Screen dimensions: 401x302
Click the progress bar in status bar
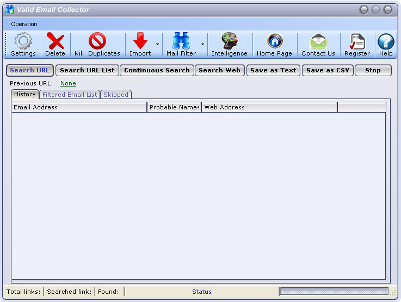click(x=334, y=291)
